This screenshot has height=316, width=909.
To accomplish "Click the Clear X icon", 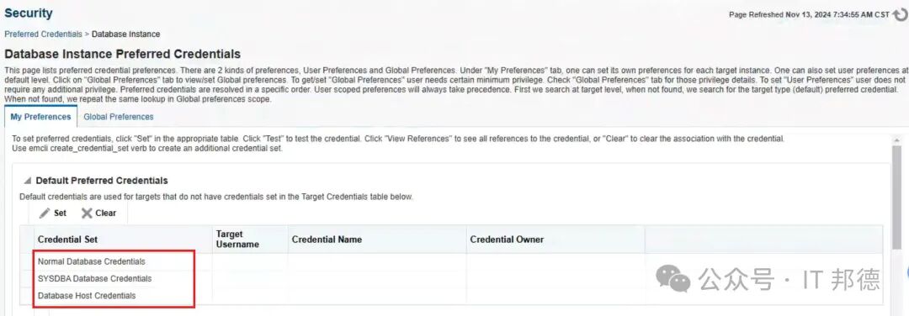I will (x=87, y=213).
